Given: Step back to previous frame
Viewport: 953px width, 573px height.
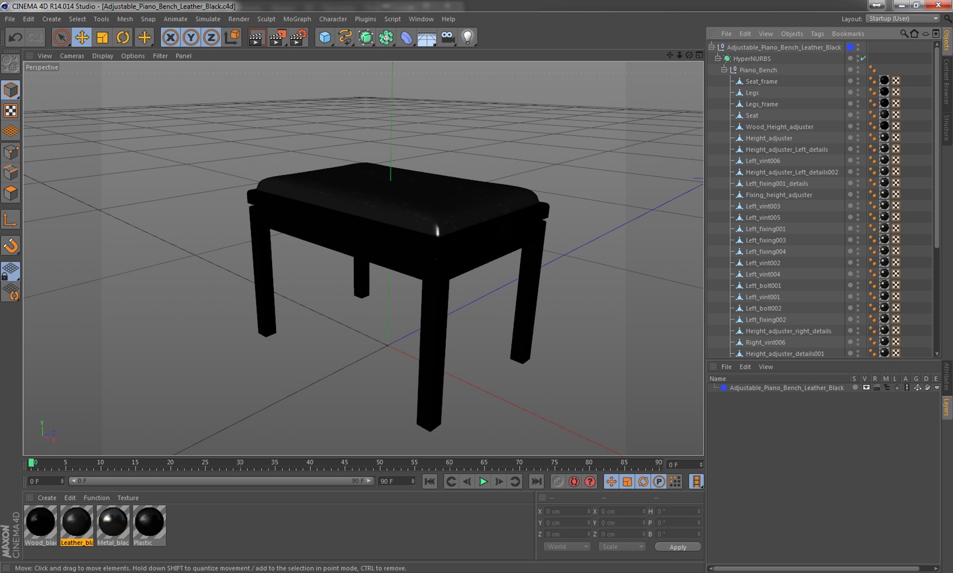Looking at the screenshot, I should 467,481.
